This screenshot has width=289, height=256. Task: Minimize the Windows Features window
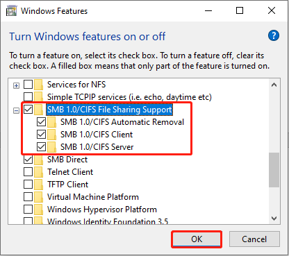click(208, 10)
